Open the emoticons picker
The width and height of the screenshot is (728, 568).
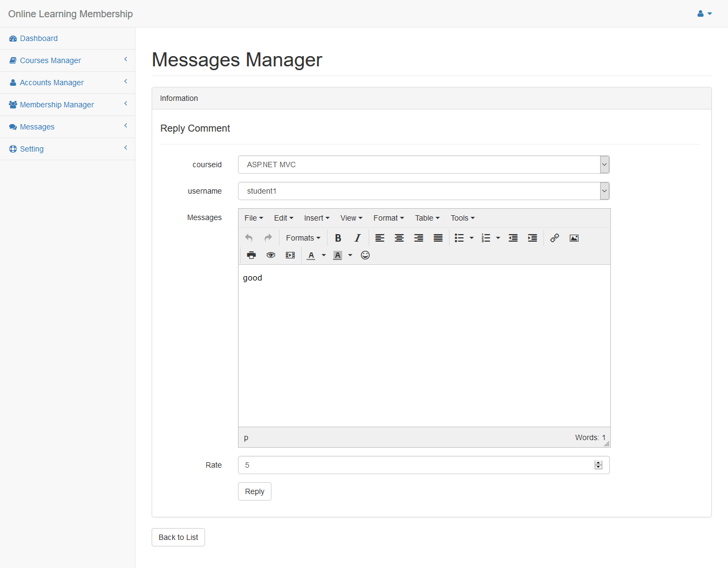pyautogui.click(x=365, y=255)
